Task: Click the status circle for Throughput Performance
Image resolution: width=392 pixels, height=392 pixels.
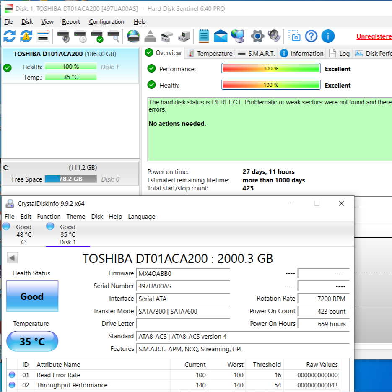Action: [x=12, y=385]
